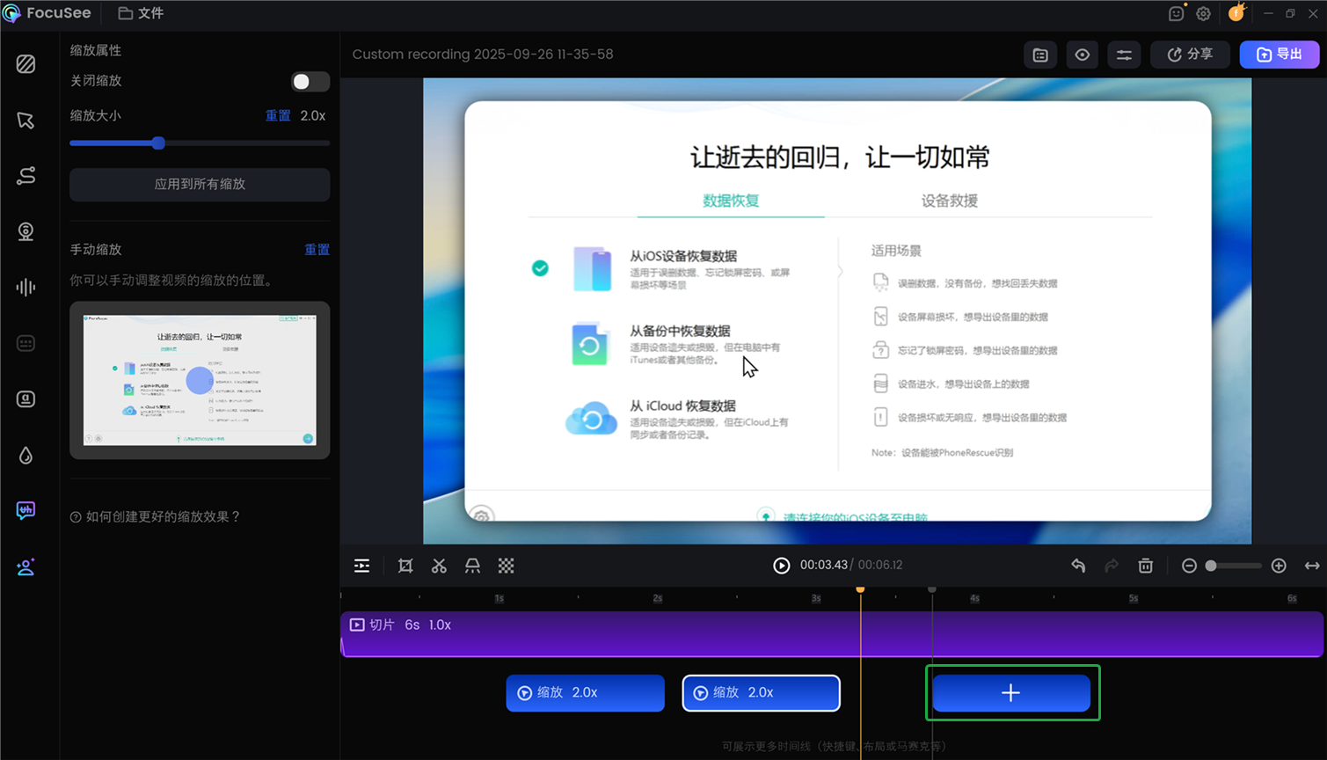Delete the selected item with the trash icon
Viewport: 1327px width, 760px height.
(x=1145, y=566)
